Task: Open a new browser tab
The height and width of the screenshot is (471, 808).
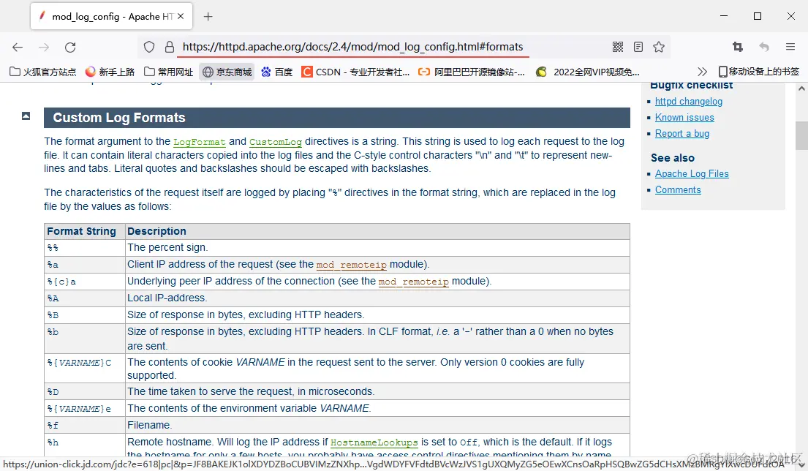Action: (208, 17)
